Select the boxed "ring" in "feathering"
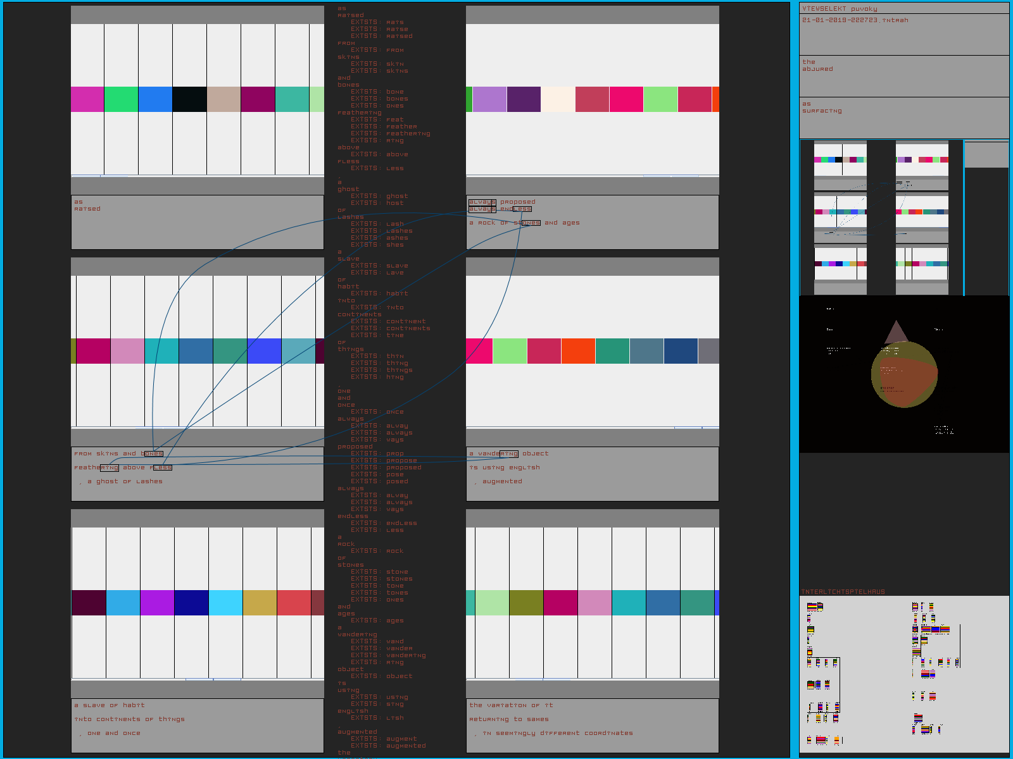Viewport: 1013px width, 759px height. point(110,467)
